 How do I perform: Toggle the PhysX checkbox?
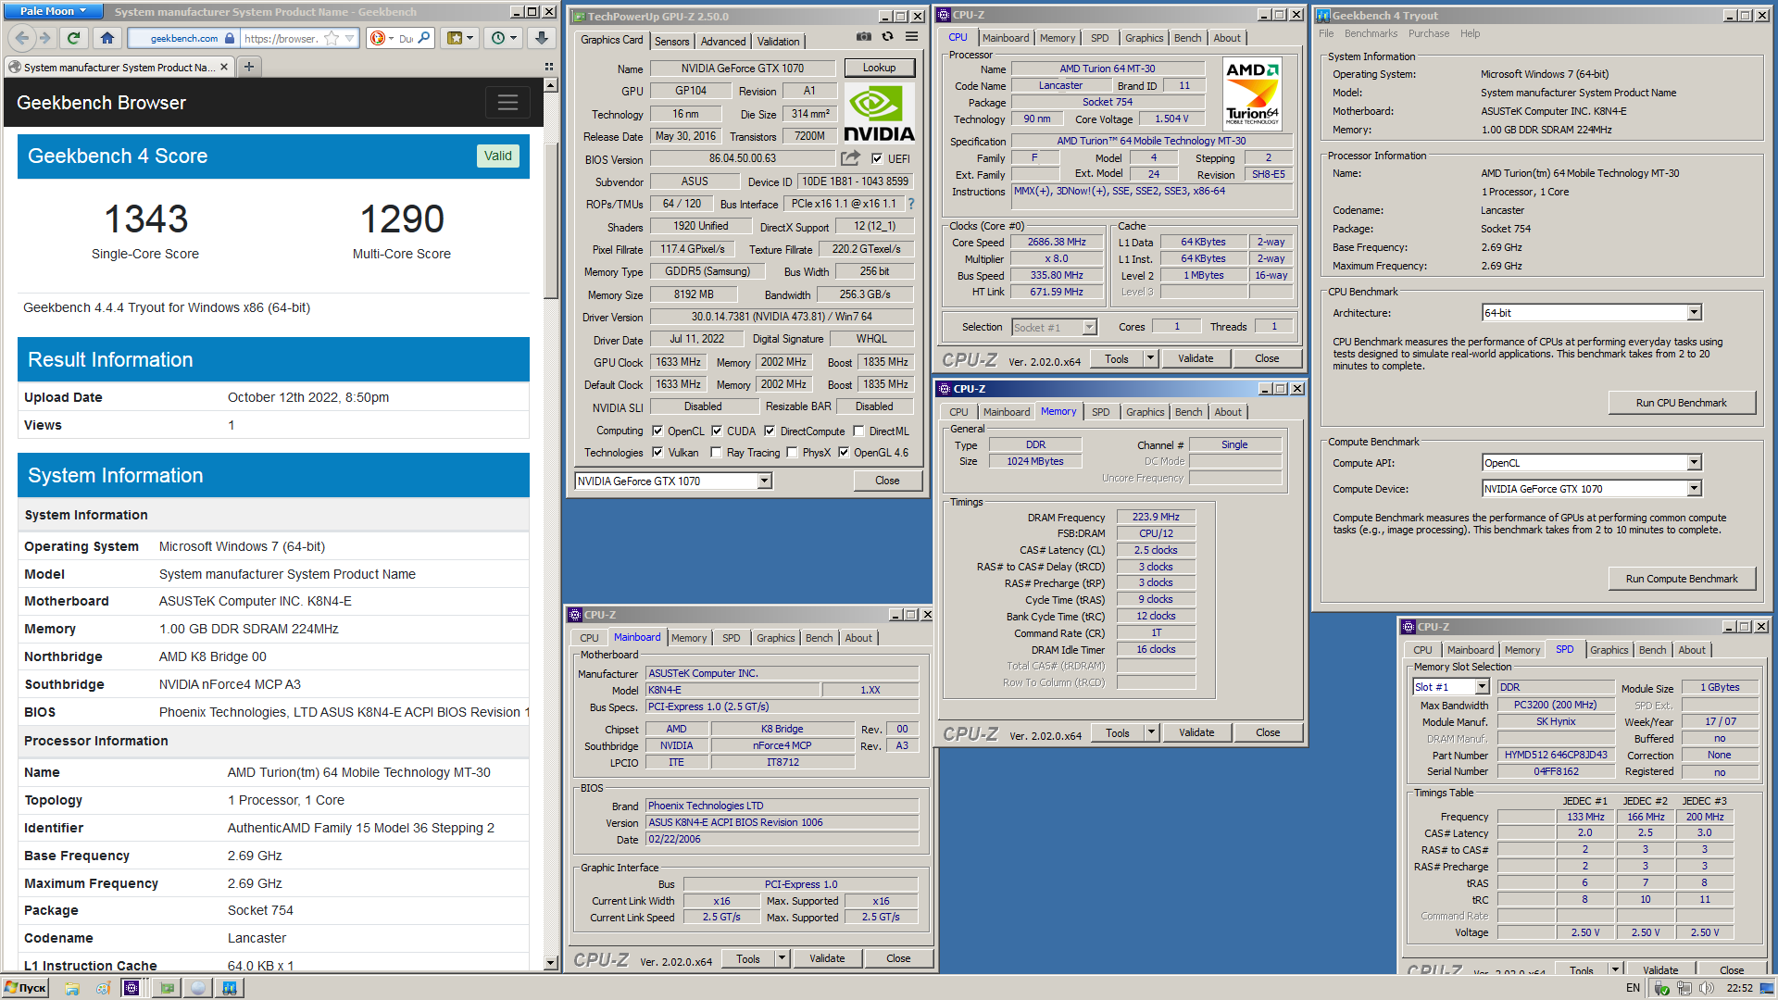click(792, 452)
